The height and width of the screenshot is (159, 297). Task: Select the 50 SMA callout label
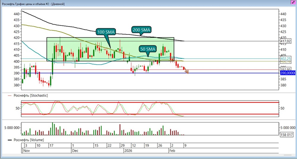[147, 49]
